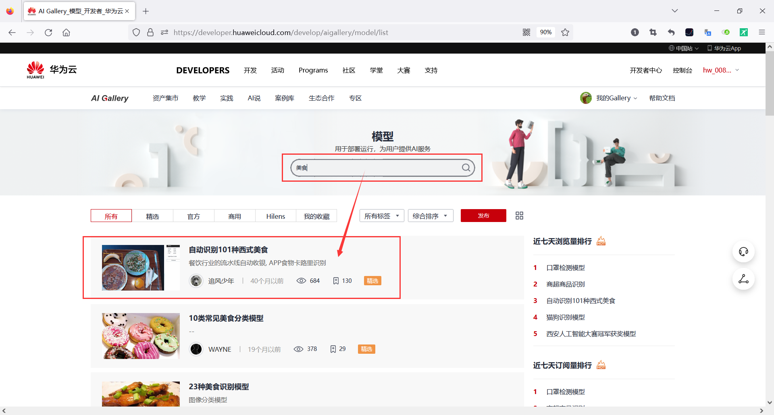Click the 90% zoom level control
This screenshot has height=415, width=774.
[545, 32]
